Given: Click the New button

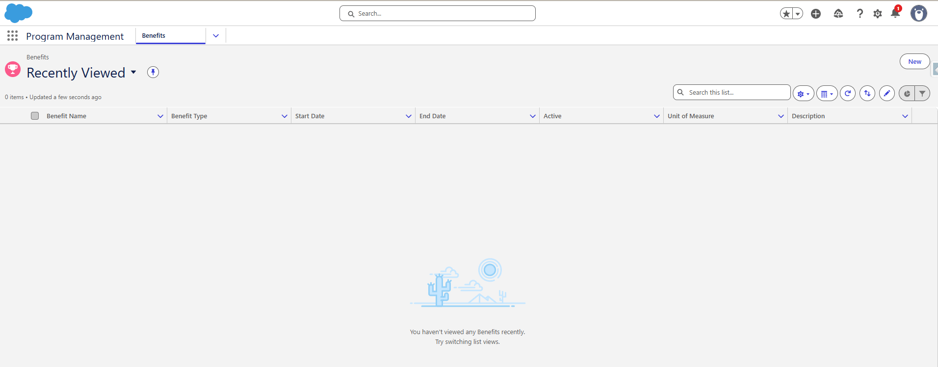Looking at the screenshot, I should [914, 61].
